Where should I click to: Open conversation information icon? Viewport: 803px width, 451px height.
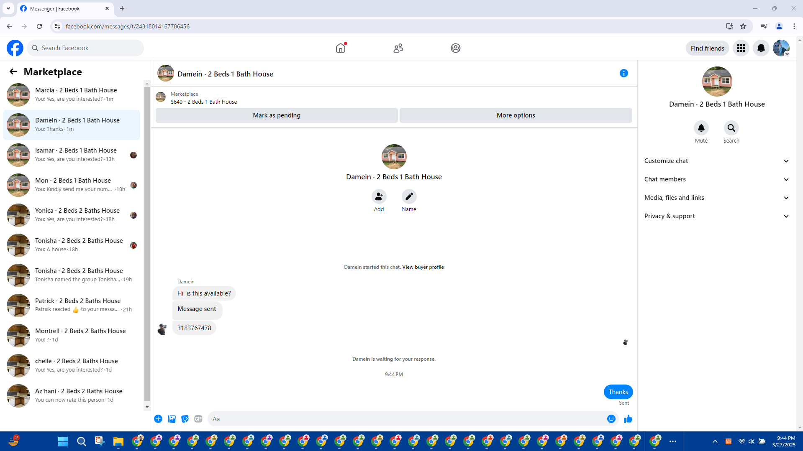[624, 74]
